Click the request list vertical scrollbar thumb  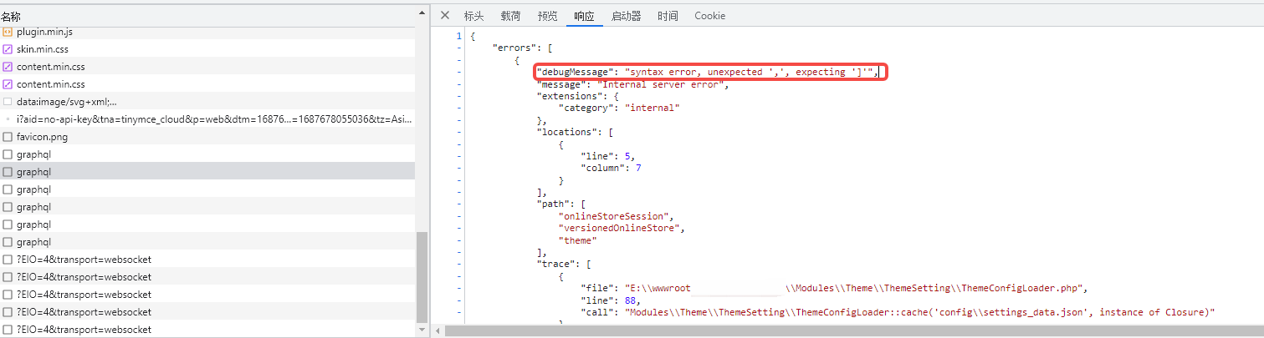click(422, 277)
